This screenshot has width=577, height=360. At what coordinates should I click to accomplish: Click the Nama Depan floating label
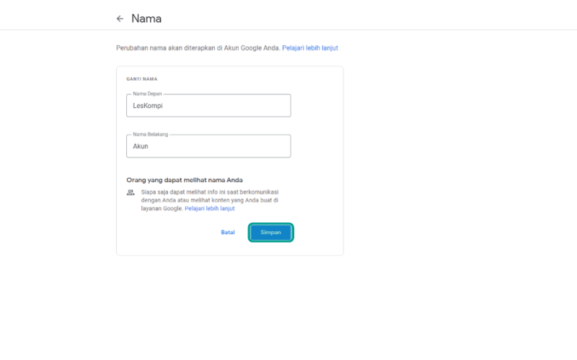click(x=147, y=94)
